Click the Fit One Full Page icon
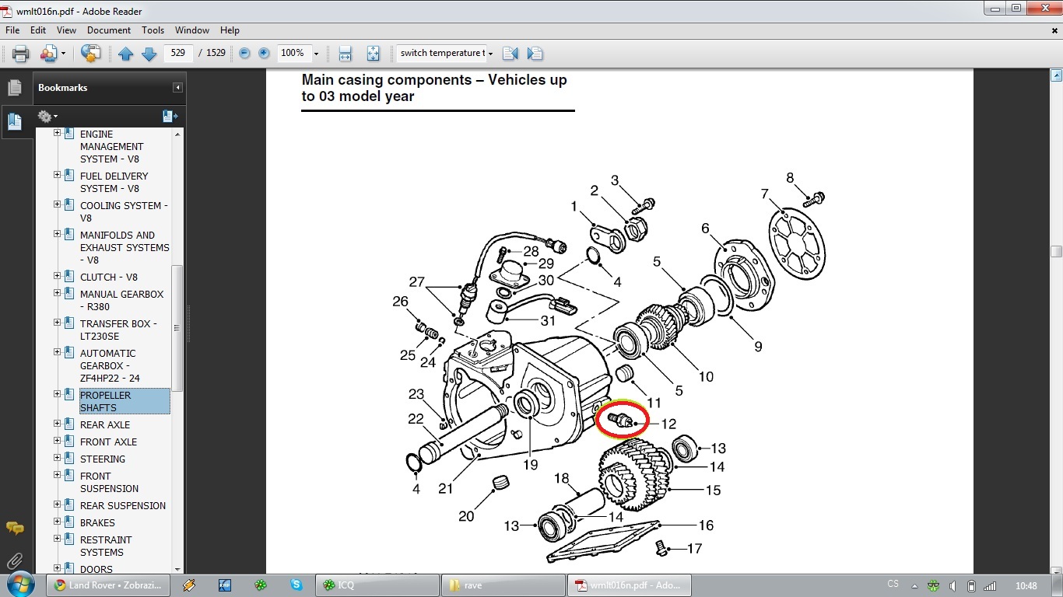 [373, 54]
